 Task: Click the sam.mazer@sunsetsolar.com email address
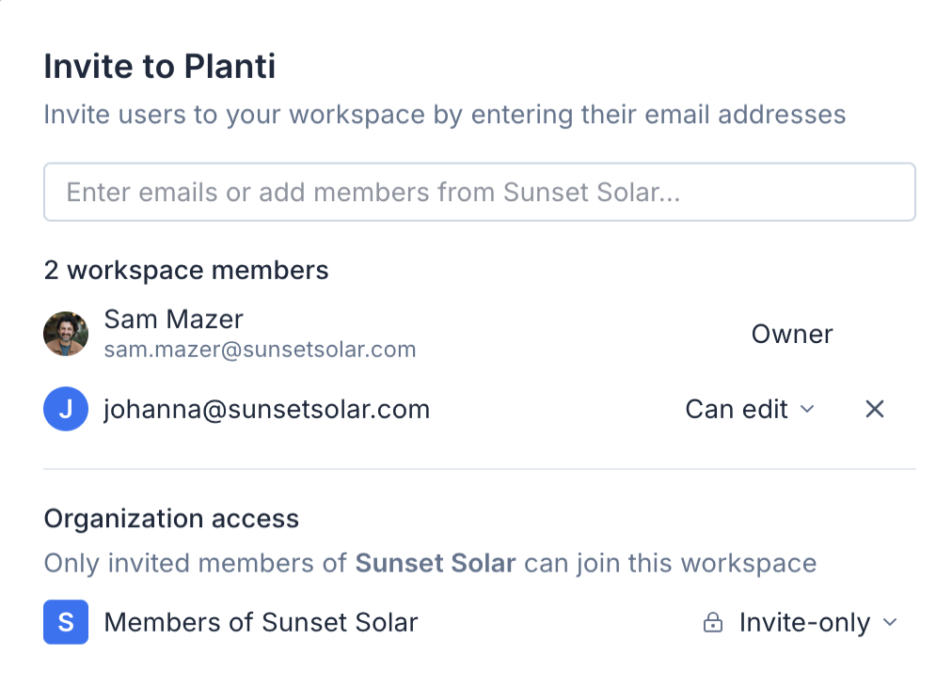pyautogui.click(x=261, y=350)
